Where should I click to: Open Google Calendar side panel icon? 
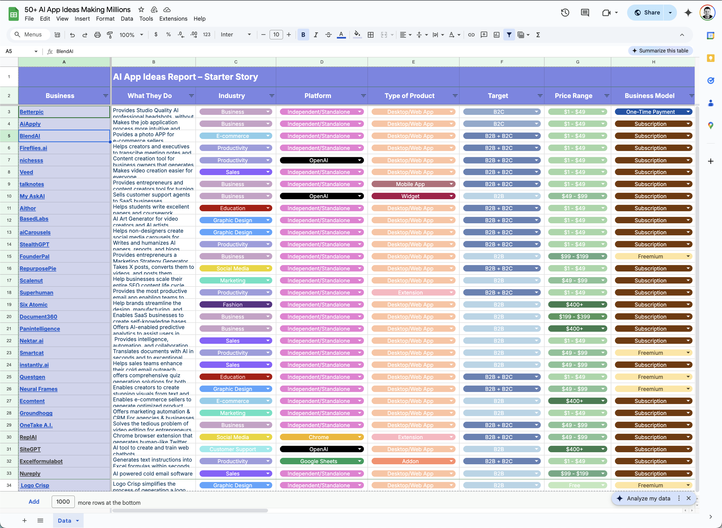[x=710, y=36]
